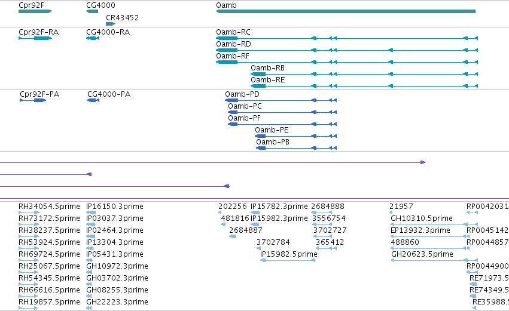
Task: Select the 202256 feature label
Action: [x=233, y=207]
